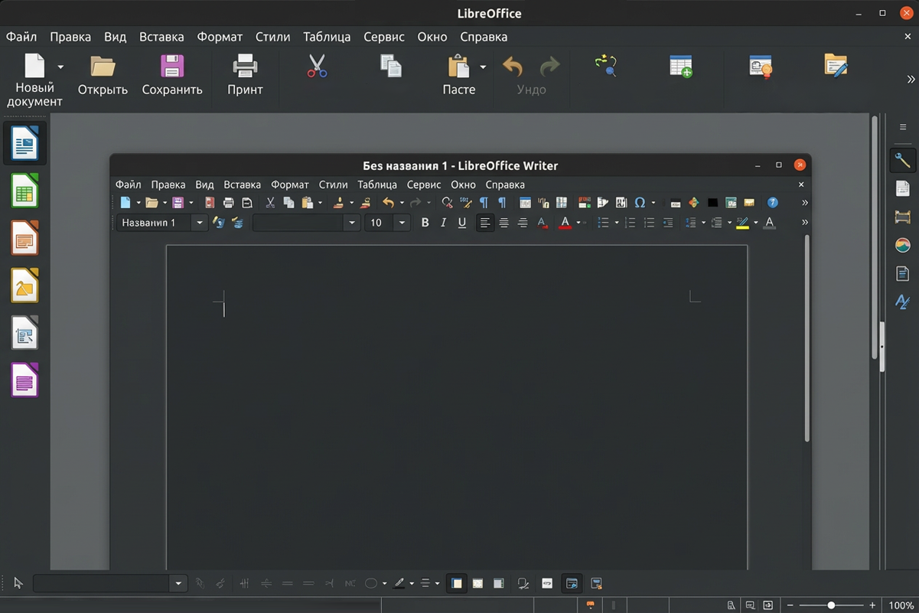Screen dimensions: 919x613
Task: Open the sidebar Style Inspector panel
Action: pos(903,302)
